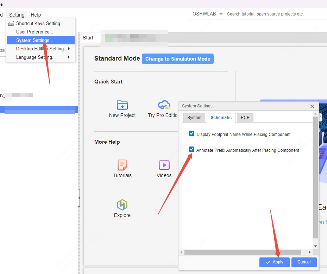Viewport: 327px width, 274px height.
Task: Uncheck Display Footprint Name While Placing Component
Action: click(x=191, y=133)
